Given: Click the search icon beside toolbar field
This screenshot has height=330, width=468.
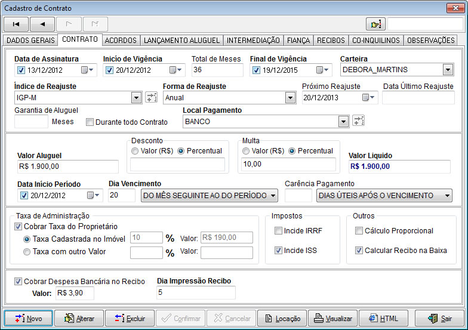Looking at the screenshot, I should [x=375, y=24].
